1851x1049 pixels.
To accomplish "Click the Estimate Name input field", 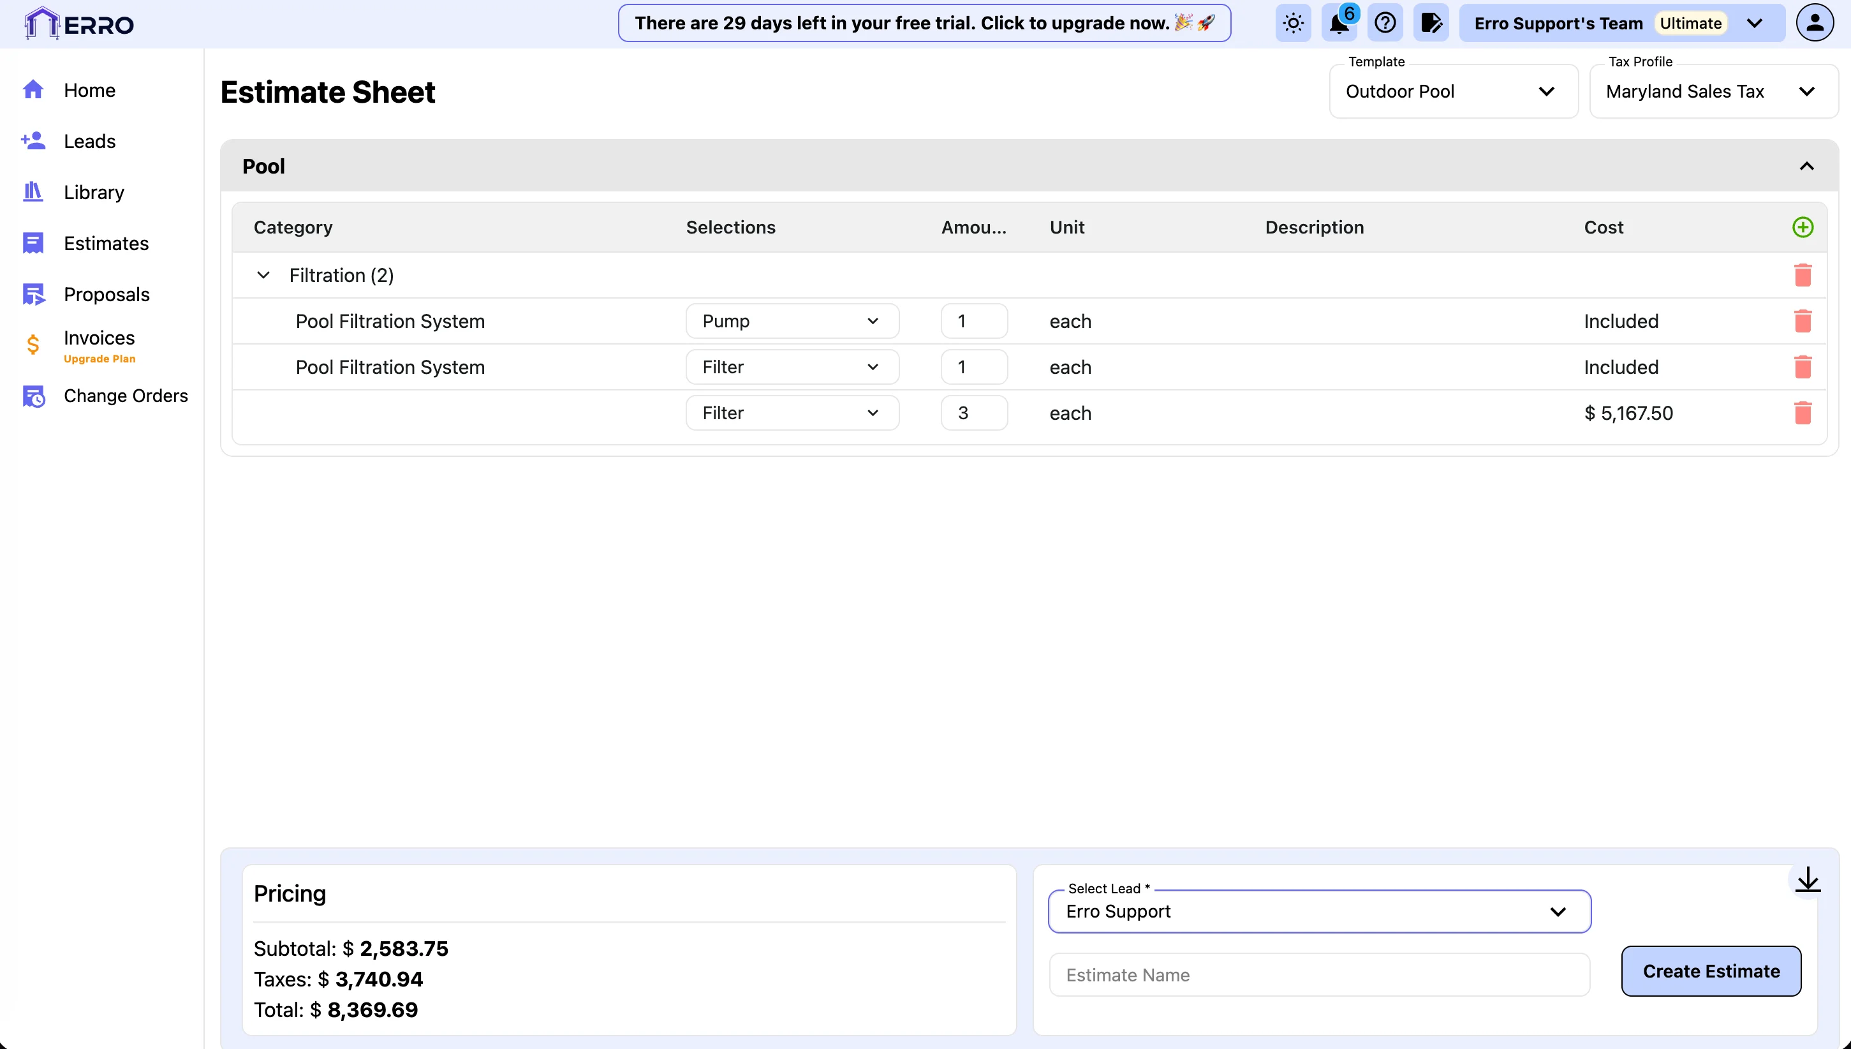I will pos(1319,975).
